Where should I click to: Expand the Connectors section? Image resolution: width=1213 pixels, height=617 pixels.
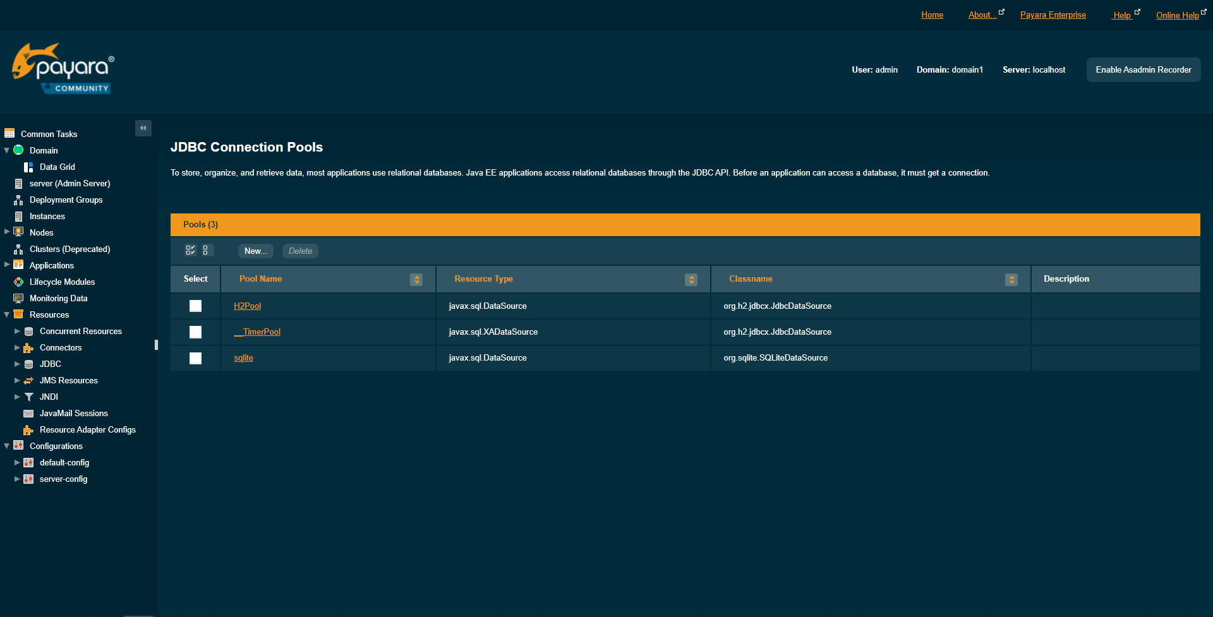pyautogui.click(x=16, y=347)
